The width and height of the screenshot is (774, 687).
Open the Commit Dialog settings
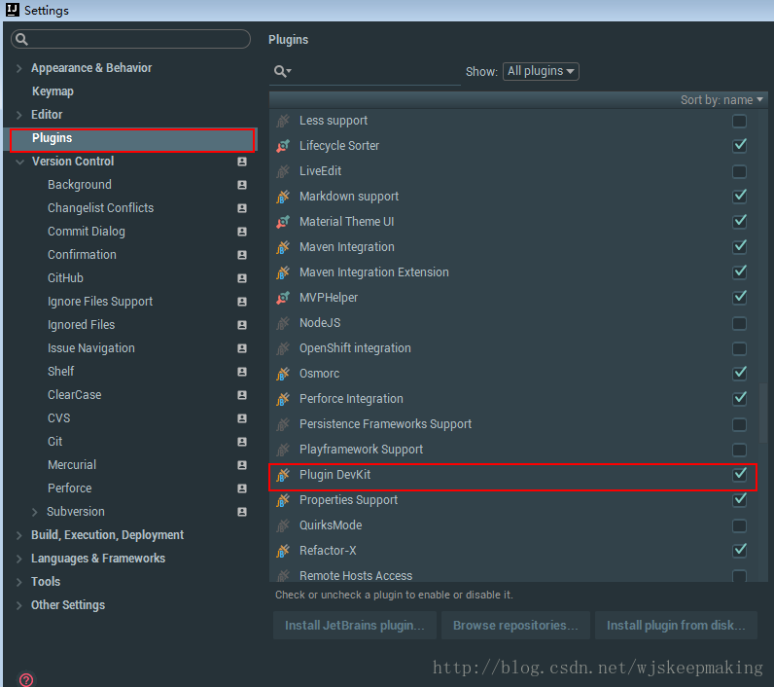click(87, 232)
